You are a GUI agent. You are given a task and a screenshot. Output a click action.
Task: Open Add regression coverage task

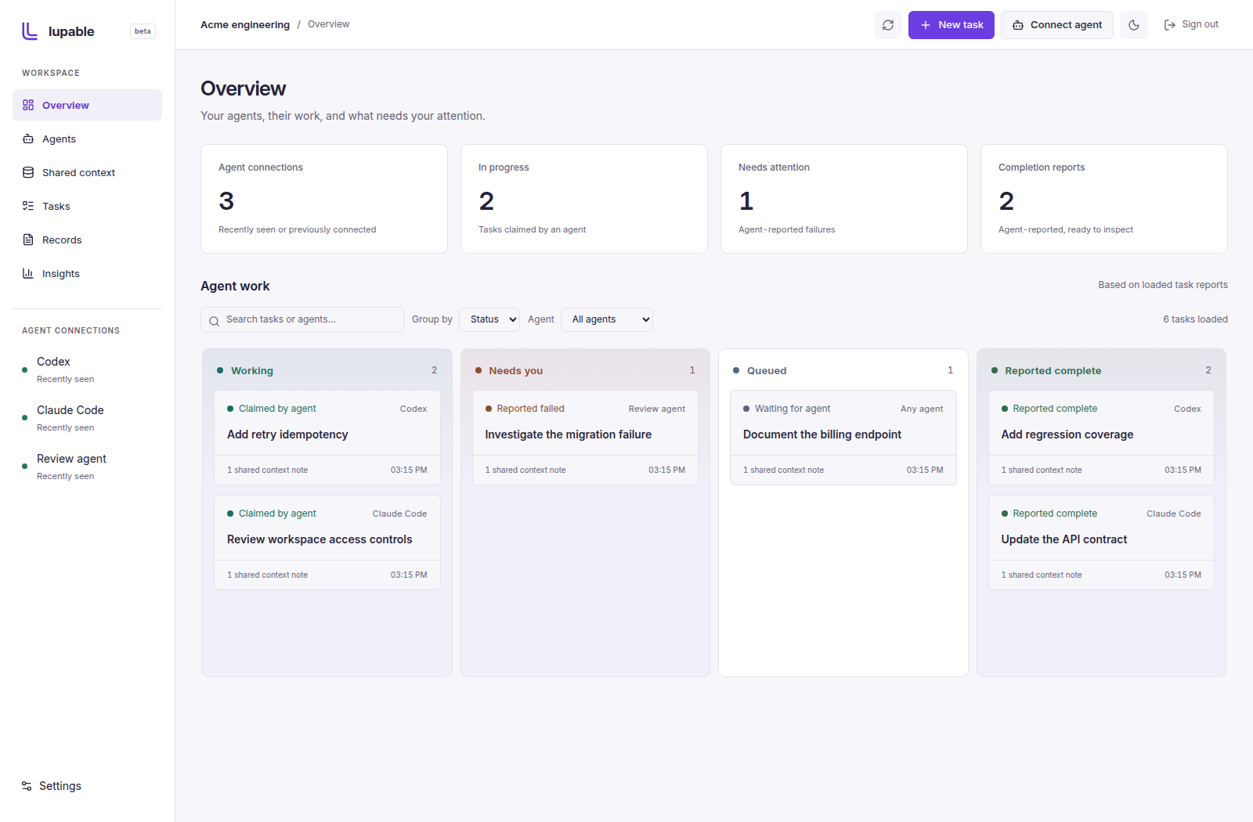tap(1101, 438)
